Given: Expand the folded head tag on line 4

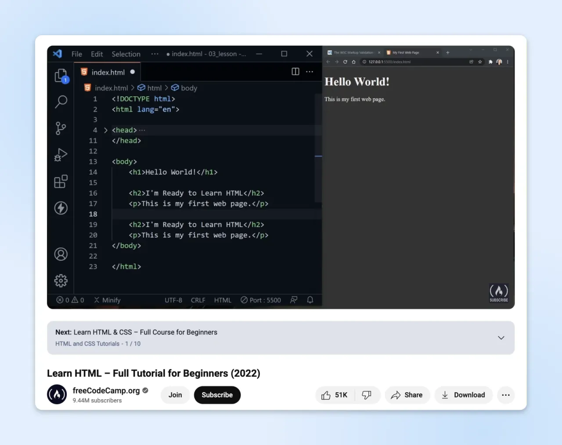Looking at the screenshot, I should pyautogui.click(x=106, y=130).
